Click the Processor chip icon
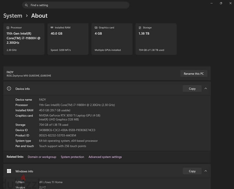The width and height of the screenshot is (234, 189). 8,28
